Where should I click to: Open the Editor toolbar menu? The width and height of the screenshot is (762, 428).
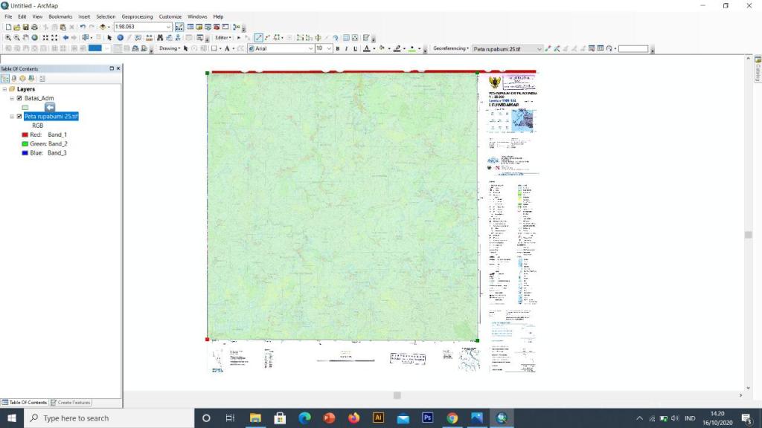224,37
